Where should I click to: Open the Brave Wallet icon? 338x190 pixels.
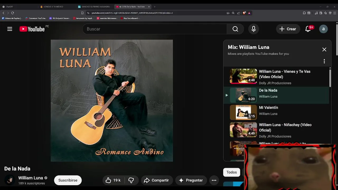tap(321, 13)
